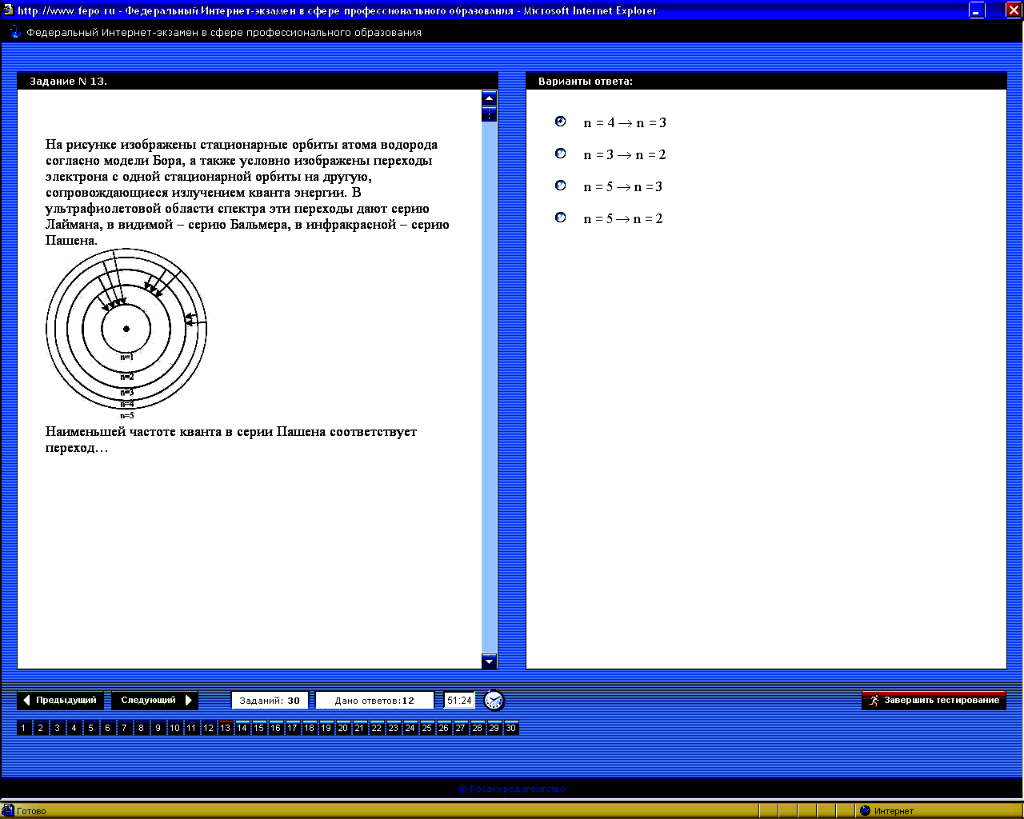Screen dimensions: 1024x819
Task: Click the scroll down arrow in task panel
Action: point(490,661)
